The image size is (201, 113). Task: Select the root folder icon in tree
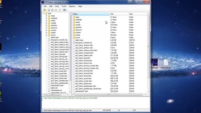(x=46, y=13)
